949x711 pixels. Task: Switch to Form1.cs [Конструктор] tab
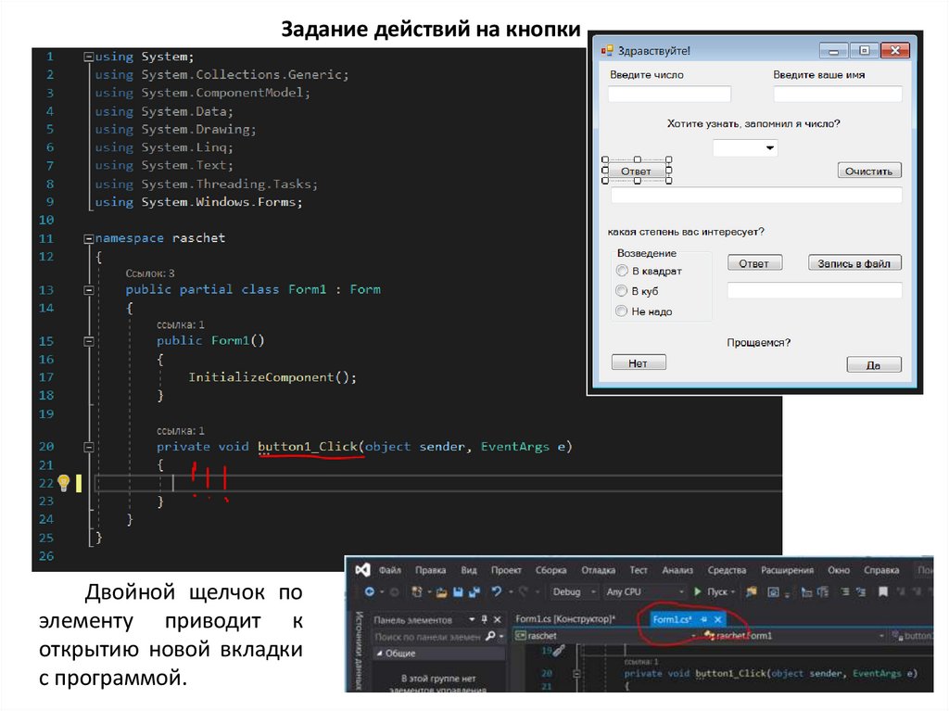(564, 619)
